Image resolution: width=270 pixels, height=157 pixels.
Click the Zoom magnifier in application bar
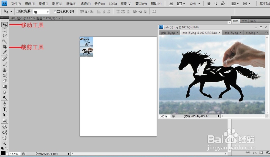point(215,4)
